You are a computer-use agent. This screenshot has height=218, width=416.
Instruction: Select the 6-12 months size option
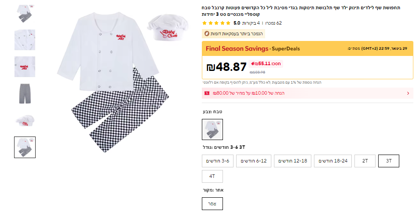(254, 161)
